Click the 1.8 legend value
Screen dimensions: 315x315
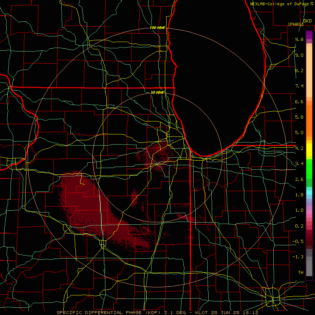tap(299, 195)
